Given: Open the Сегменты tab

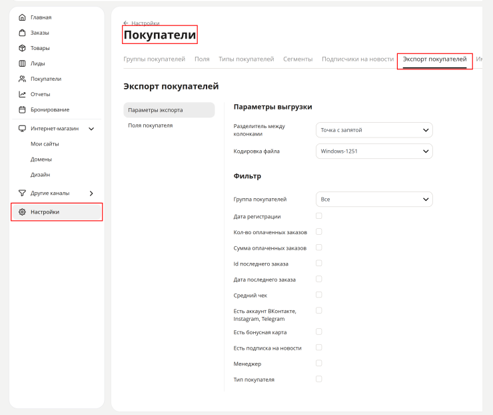Looking at the screenshot, I should (x=298, y=59).
